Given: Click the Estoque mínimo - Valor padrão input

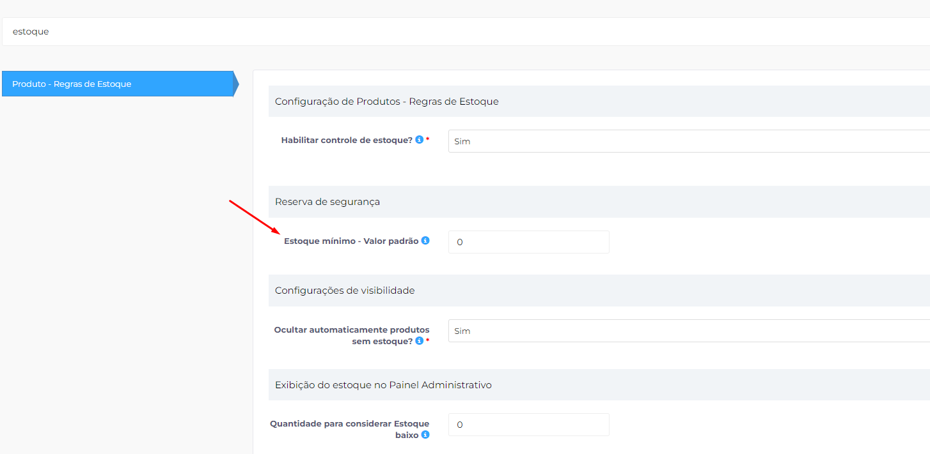Looking at the screenshot, I should pos(529,242).
